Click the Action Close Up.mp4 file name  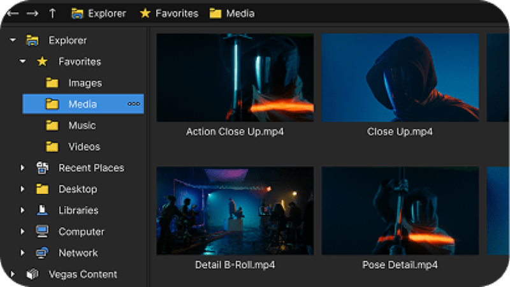[x=235, y=132]
